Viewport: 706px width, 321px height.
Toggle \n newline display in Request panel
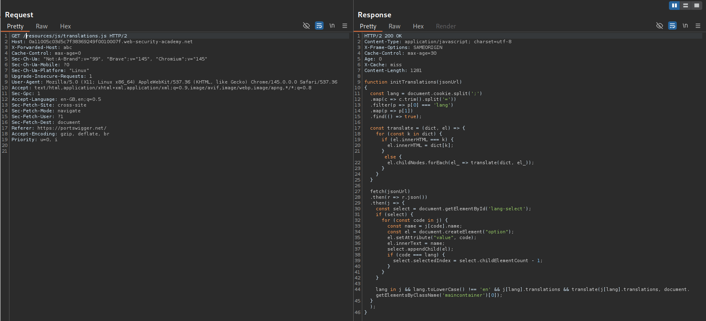[332, 26]
